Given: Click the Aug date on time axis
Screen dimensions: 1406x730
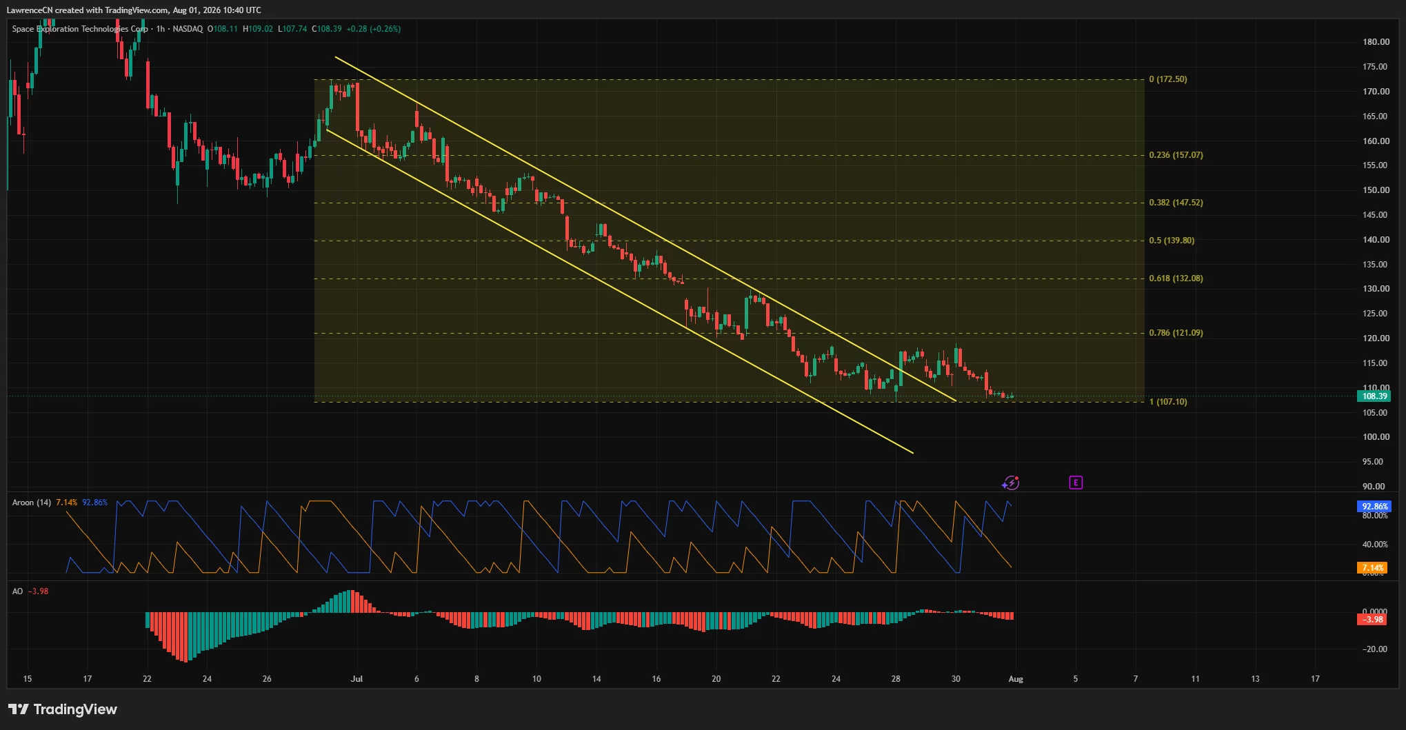Looking at the screenshot, I should pyautogui.click(x=1016, y=679).
